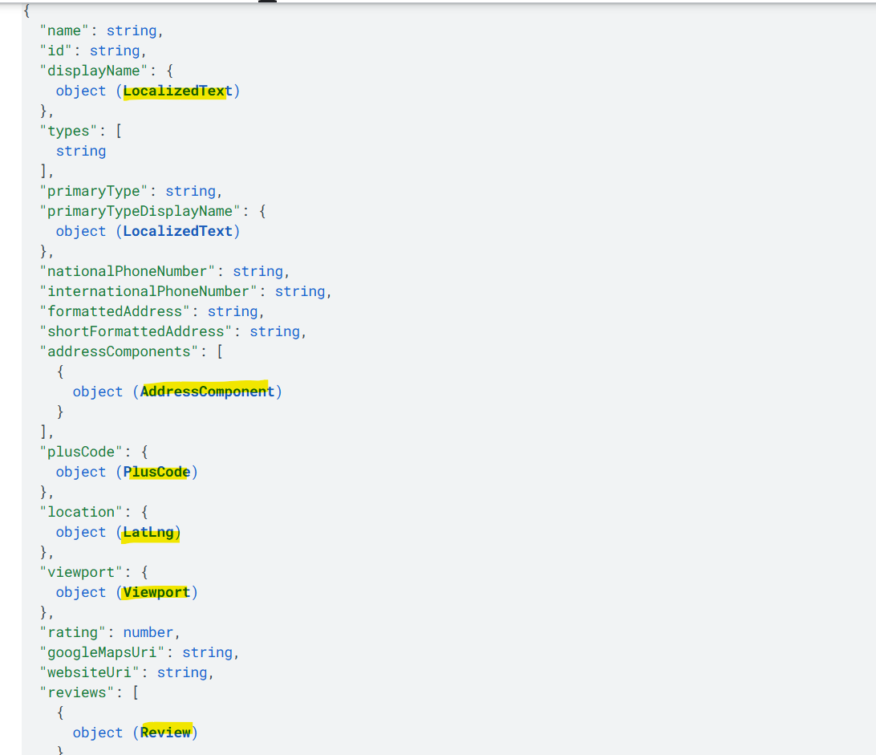Click the "reviews" field key
Image resolution: width=876 pixels, height=755 pixels.
point(76,693)
